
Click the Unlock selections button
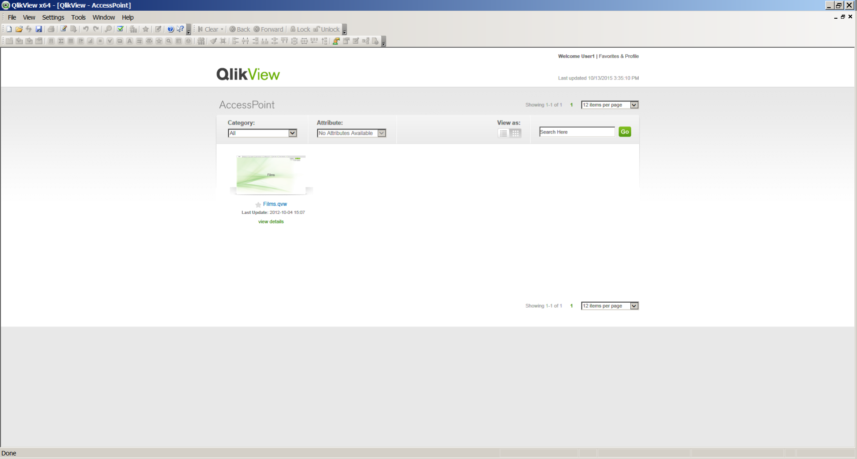coord(326,29)
